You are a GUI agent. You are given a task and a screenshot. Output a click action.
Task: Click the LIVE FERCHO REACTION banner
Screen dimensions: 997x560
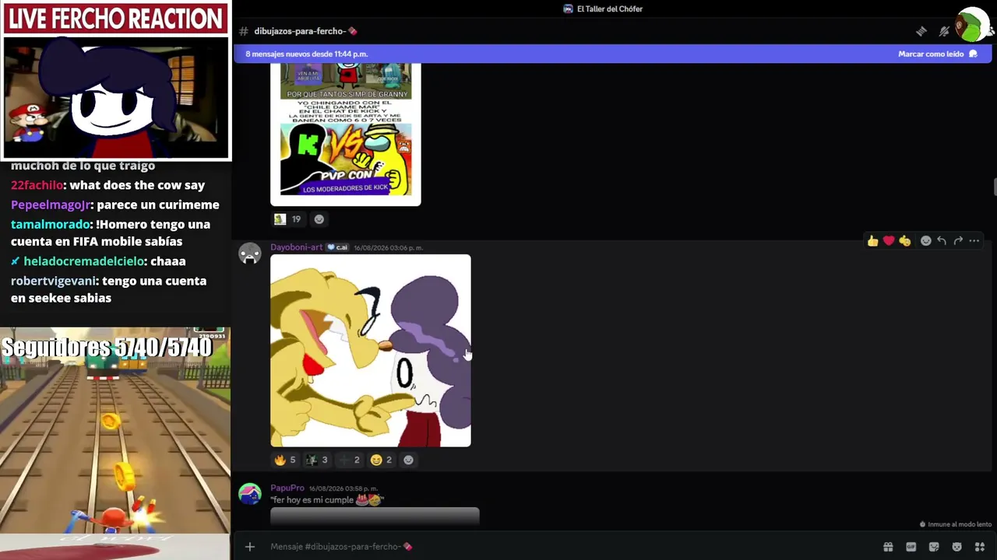point(115,18)
